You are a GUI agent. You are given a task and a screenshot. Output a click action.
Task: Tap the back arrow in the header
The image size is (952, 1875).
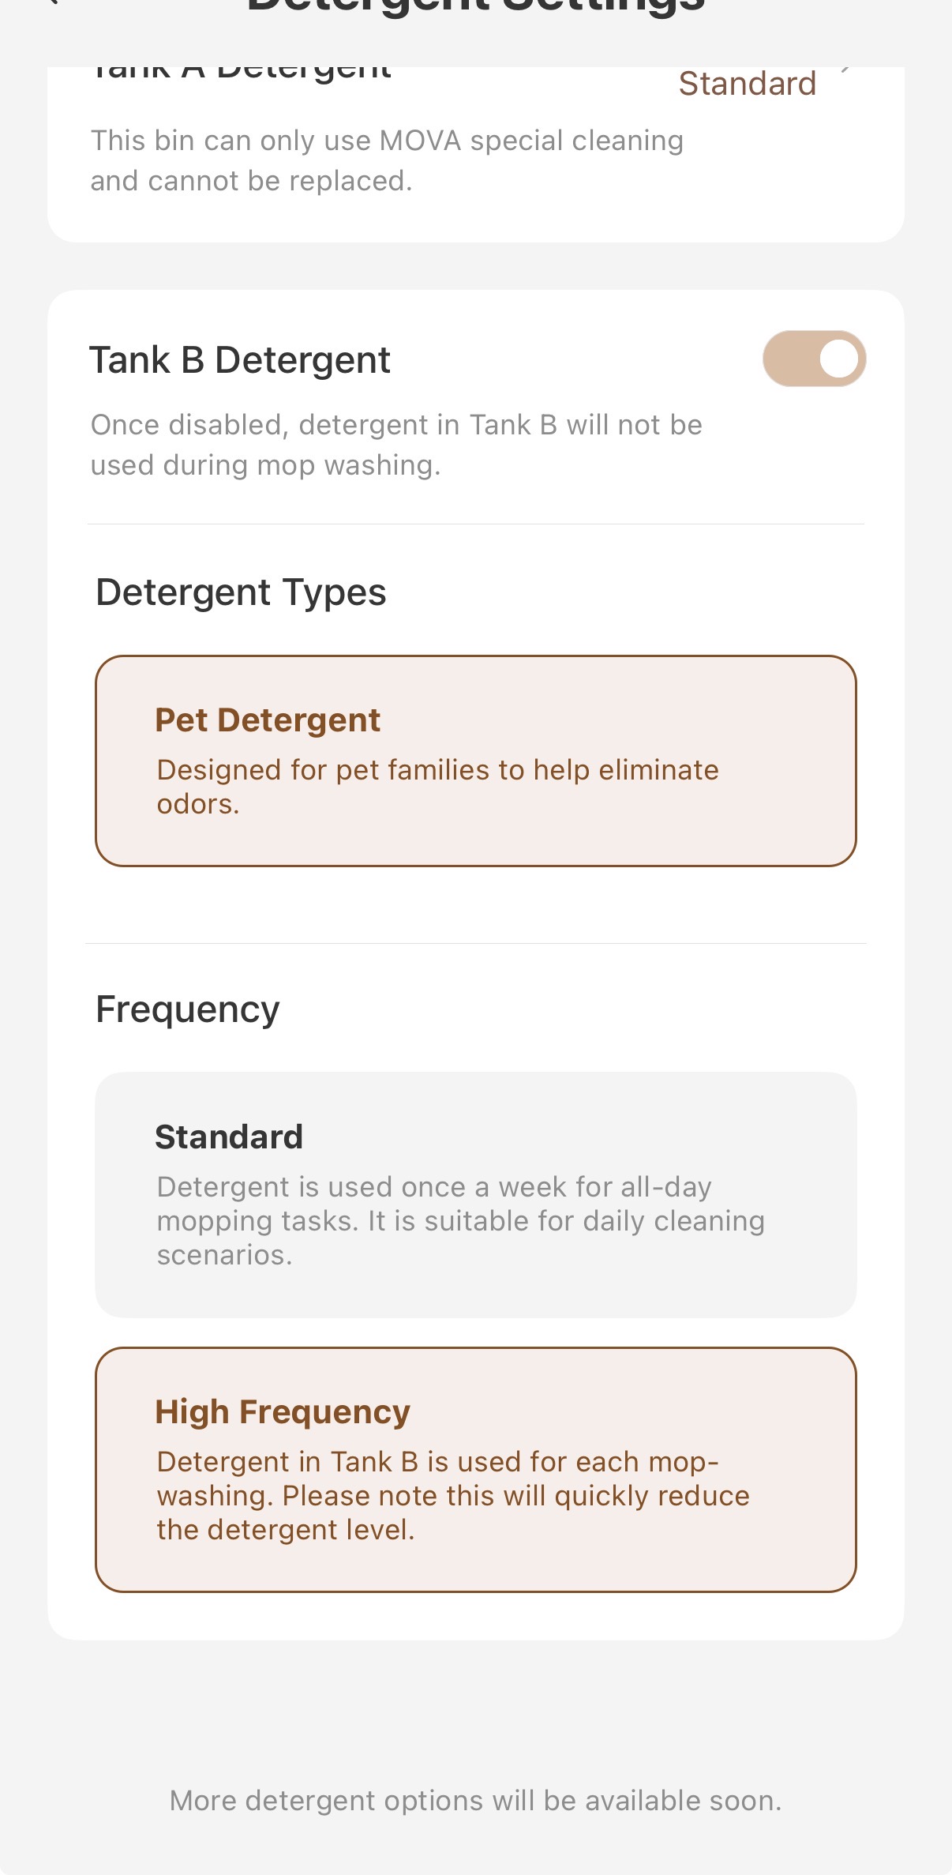point(52,3)
